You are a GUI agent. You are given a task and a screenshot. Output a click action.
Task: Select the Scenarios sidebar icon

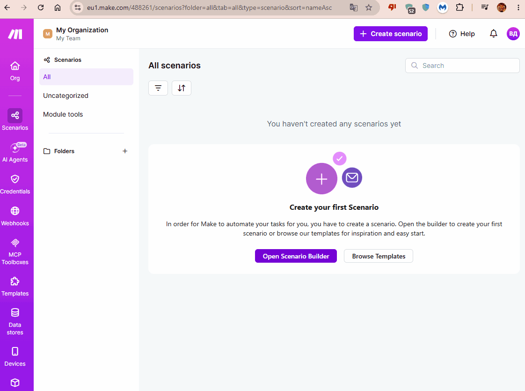click(15, 116)
